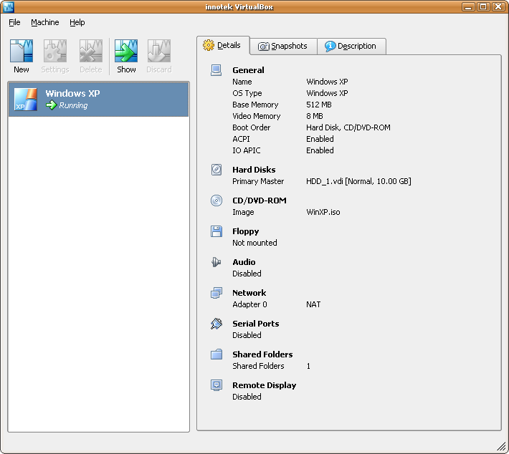The height and width of the screenshot is (454, 509).
Task: Maximize the VirtualBox window
Action: point(483,7)
